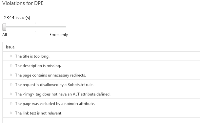Expand the Robots.txt rule issue arrow
This screenshot has width=200, height=123.
[11, 84]
